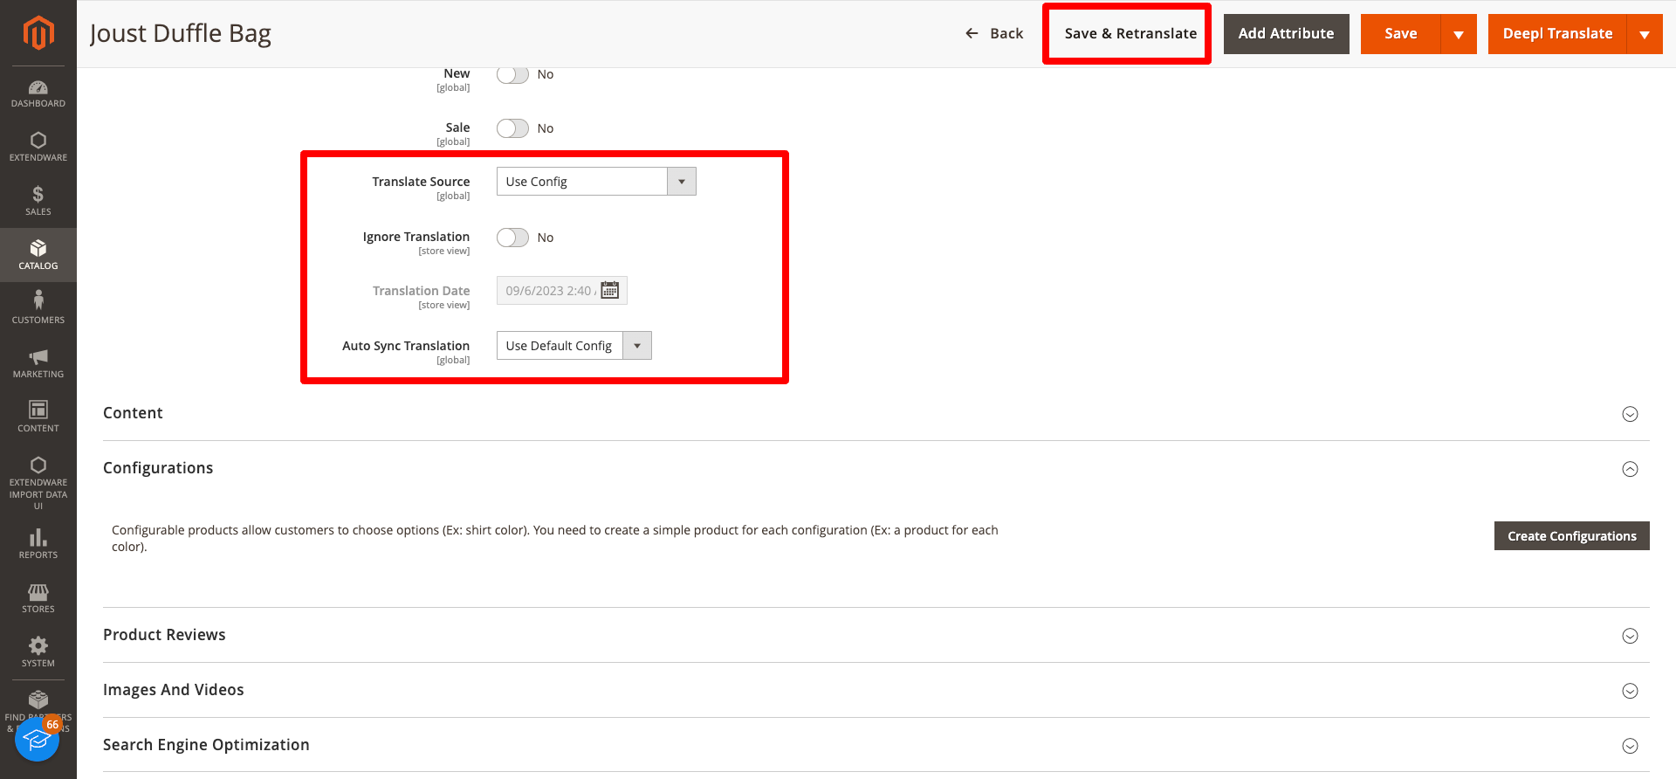Open the Sales sidebar menu
This screenshot has height=779, width=1676.
[x=38, y=201]
